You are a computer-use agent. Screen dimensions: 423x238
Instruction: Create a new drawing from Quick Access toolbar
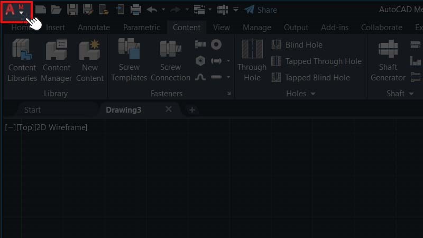41,10
